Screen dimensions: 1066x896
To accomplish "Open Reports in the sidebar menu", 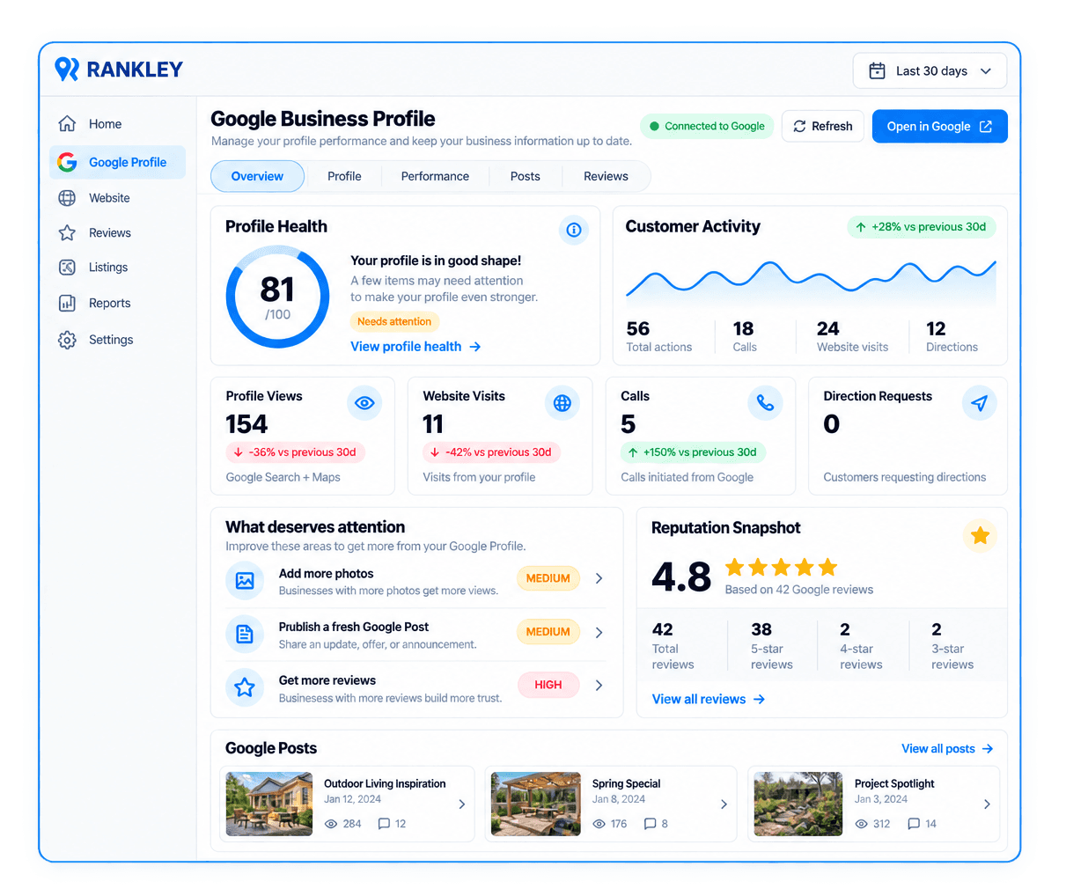I will coord(117,304).
